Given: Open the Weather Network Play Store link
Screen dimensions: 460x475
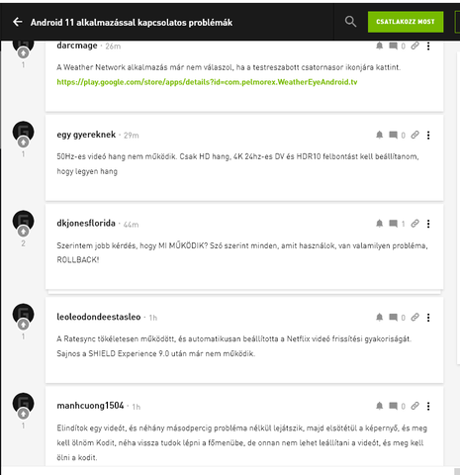Looking at the screenshot, I should (x=207, y=82).
